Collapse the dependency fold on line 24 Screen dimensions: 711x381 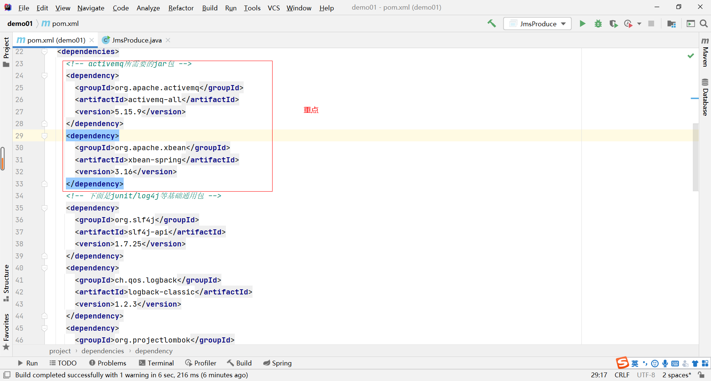[44, 76]
